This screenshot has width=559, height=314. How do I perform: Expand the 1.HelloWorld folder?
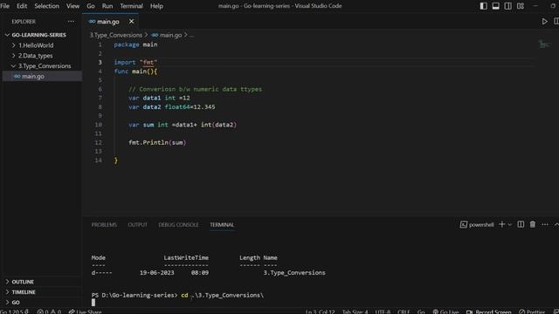(36, 45)
